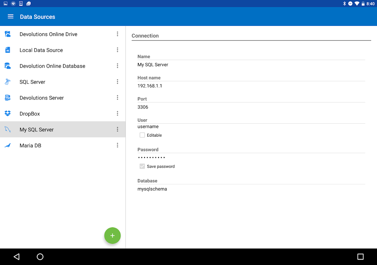Tap the Android recent apps square button
This screenshot has height=265, width=377.
coord(360,257)
